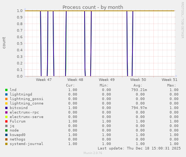Click the 'lightningd' legend label
The width and height of the screenshot is (186, 157).
tap(21, 94)
